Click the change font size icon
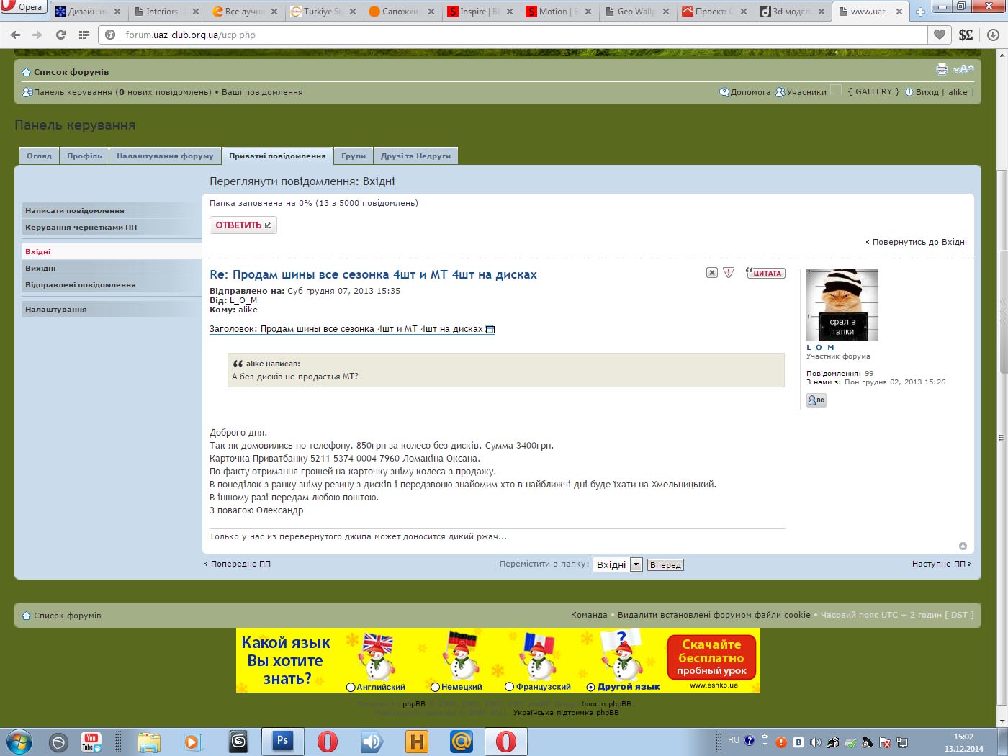The image size is (1008, 756). (x=963, y=69)
